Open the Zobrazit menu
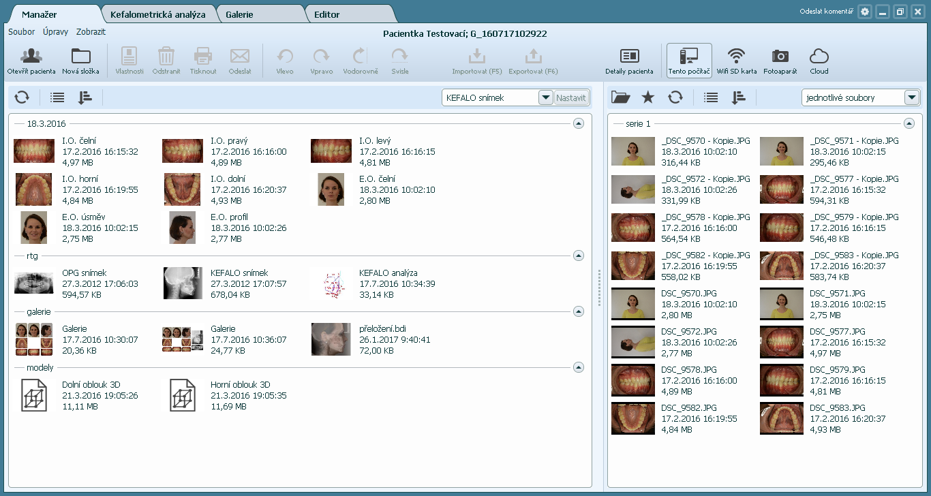This screenshot has width=931, height=496. 91,32
